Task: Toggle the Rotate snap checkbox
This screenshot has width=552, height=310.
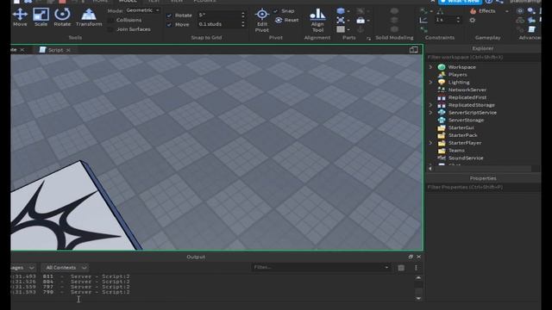Action: click(169, 15)
